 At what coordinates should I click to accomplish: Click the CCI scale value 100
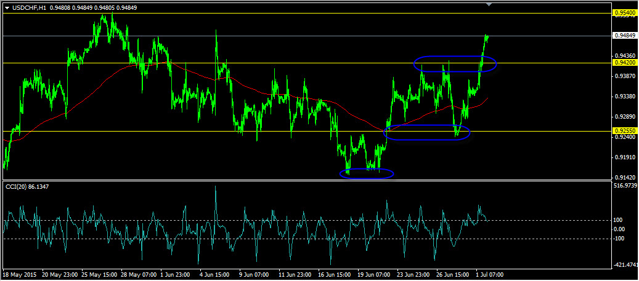point(617,220)
